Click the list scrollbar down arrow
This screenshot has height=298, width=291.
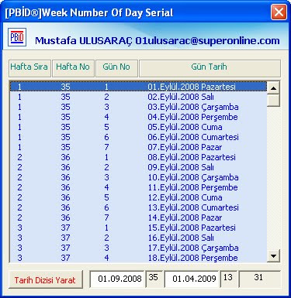(x=273, y=256)
